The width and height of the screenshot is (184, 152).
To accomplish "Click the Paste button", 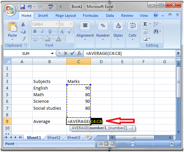I will pyautogui.click(x=12, y=31).
